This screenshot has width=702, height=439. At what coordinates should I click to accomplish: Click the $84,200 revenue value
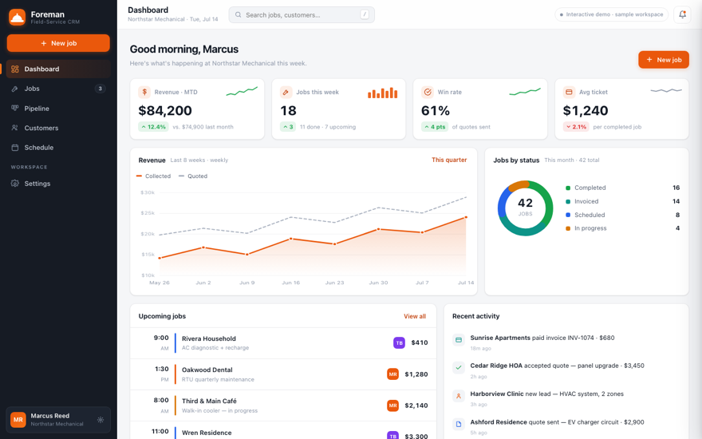[165, 111]
